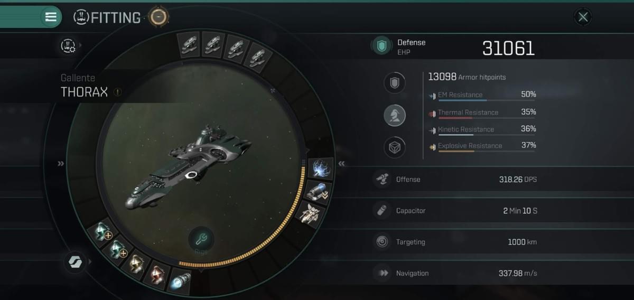Select the first low slot armor module

coord(103,231)
